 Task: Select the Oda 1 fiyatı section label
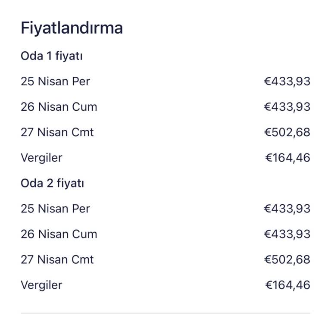[51, 56]
